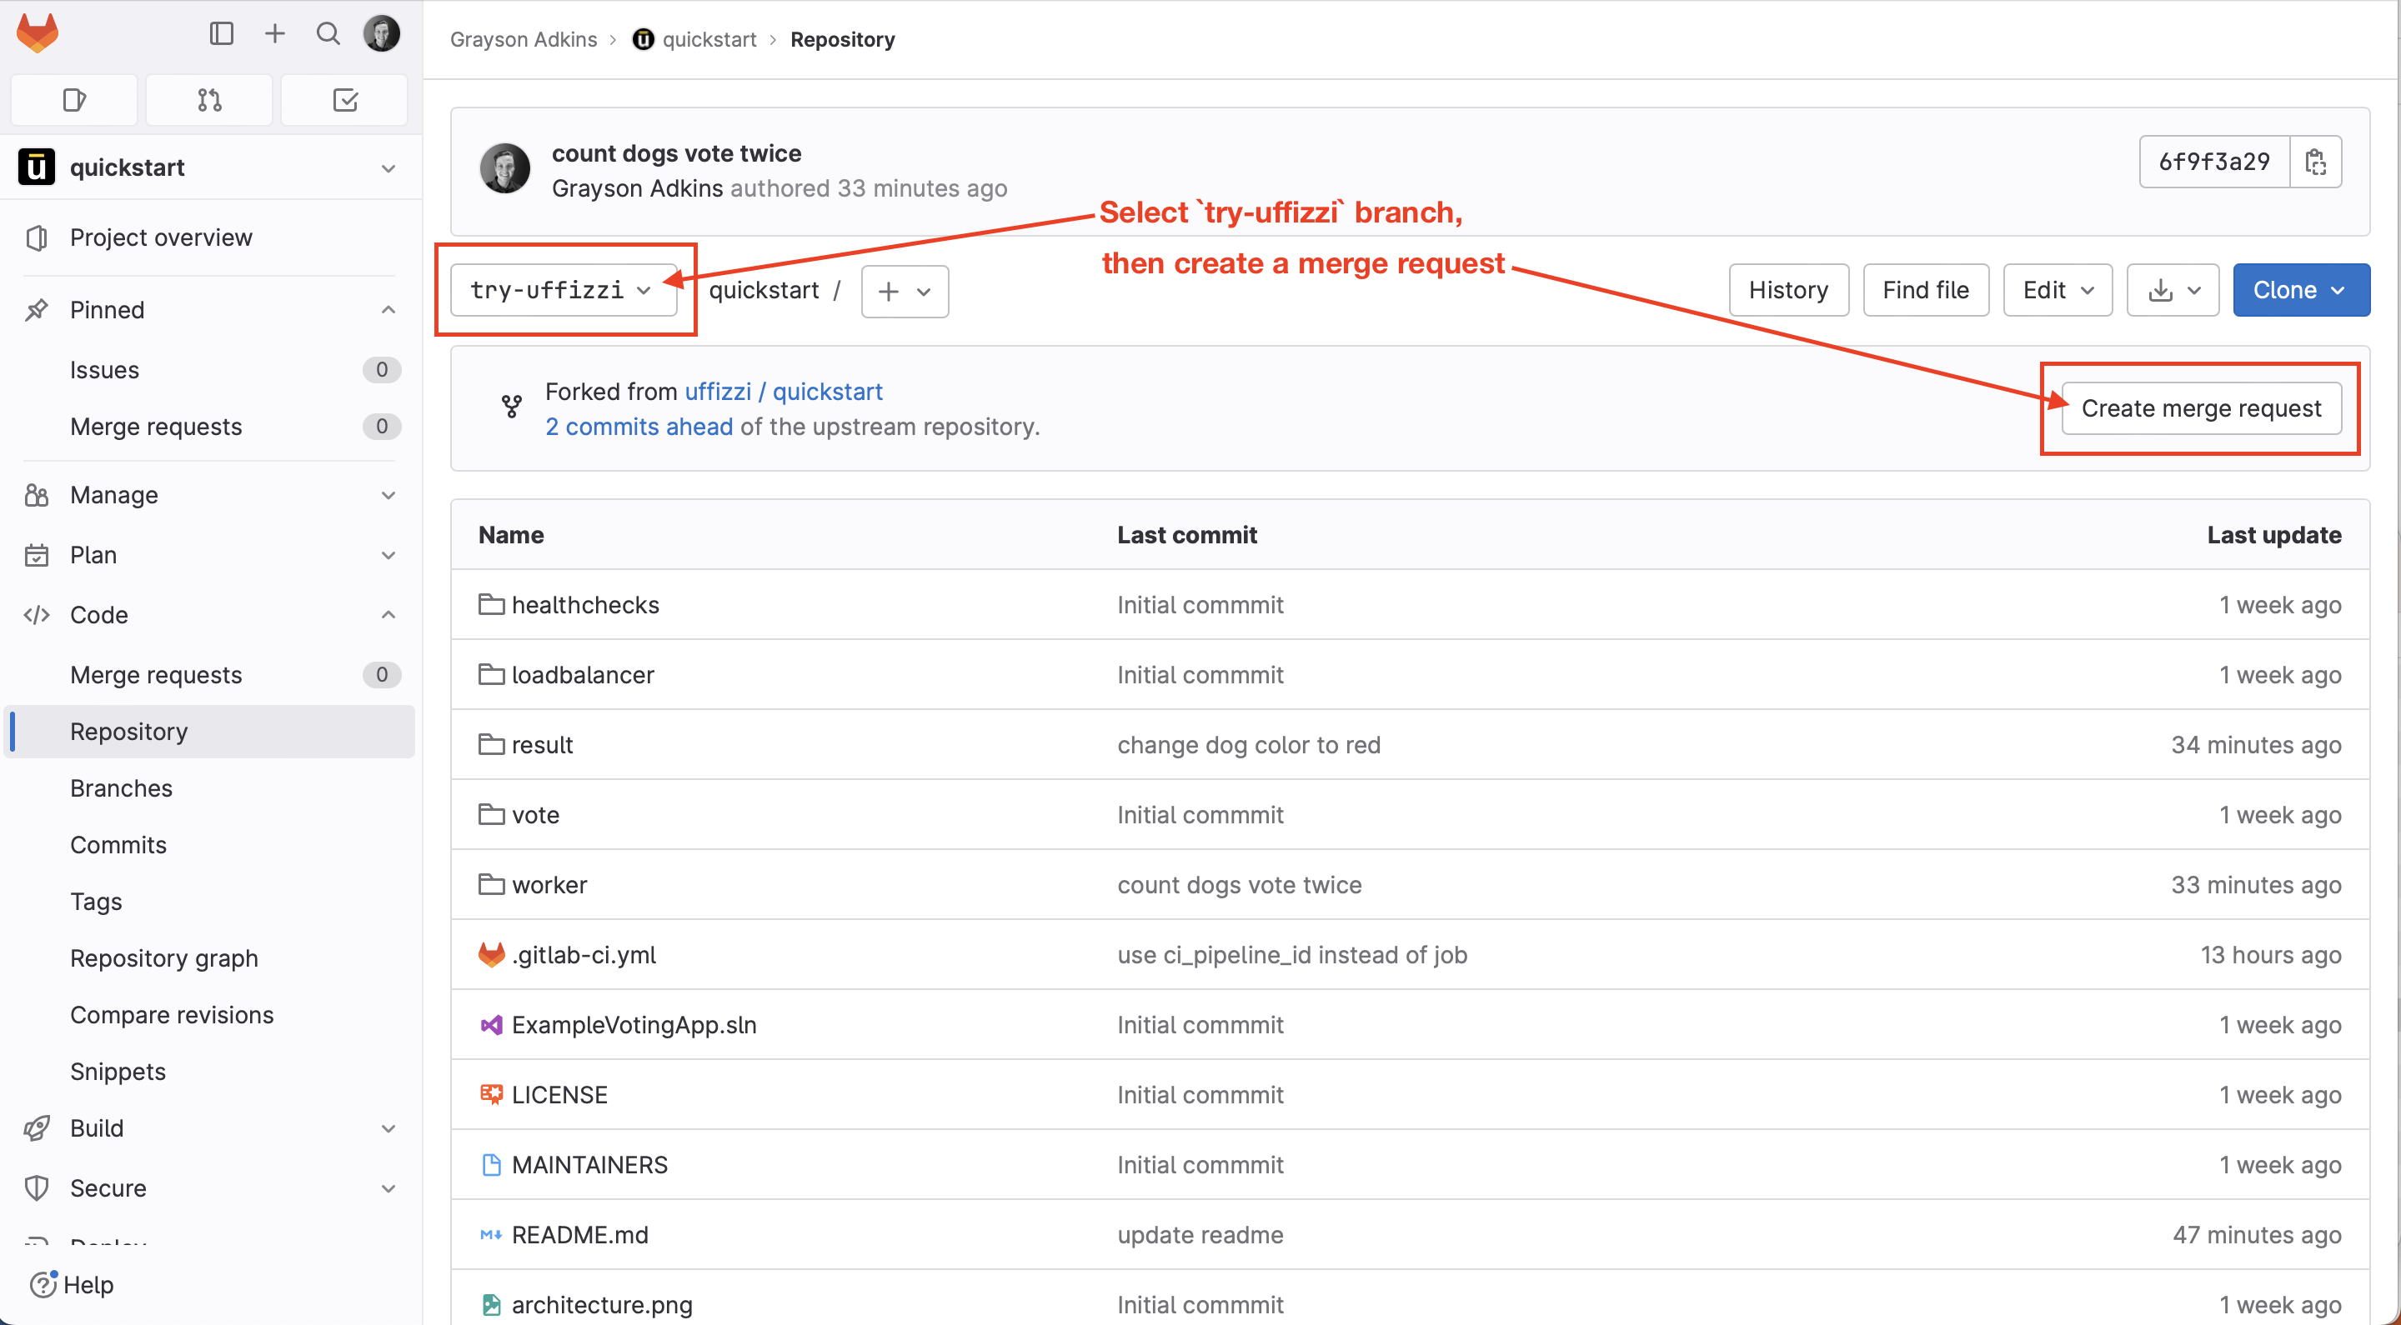
Task: Open the Clone dropdown
Action: 2299,291
